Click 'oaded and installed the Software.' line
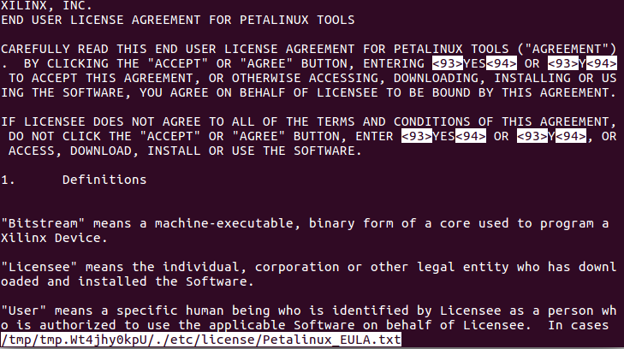The height and width of the screenshot is (349, 624). pos(128,281)
